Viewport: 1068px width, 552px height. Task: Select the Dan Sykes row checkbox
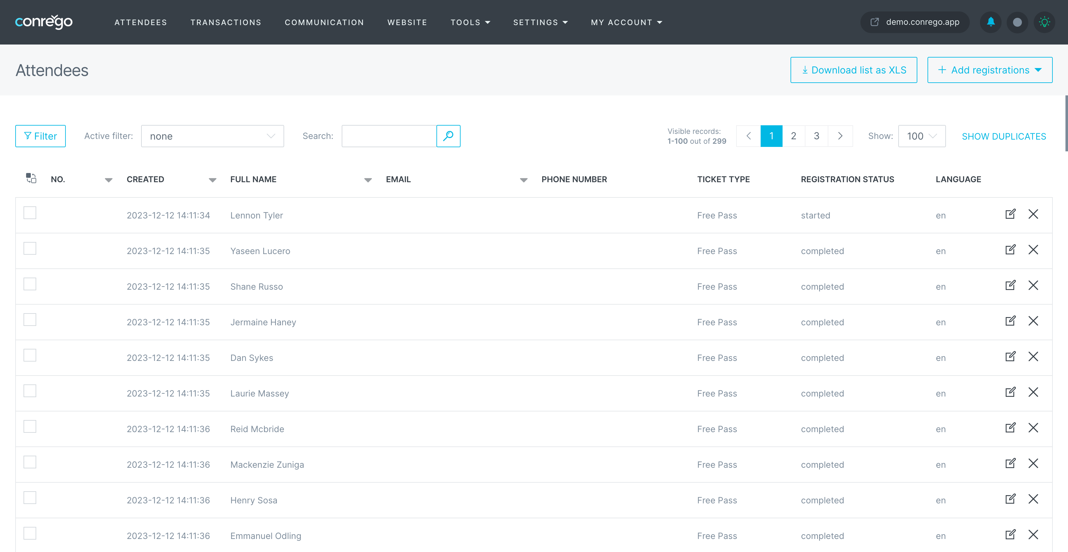click(30, 356)
